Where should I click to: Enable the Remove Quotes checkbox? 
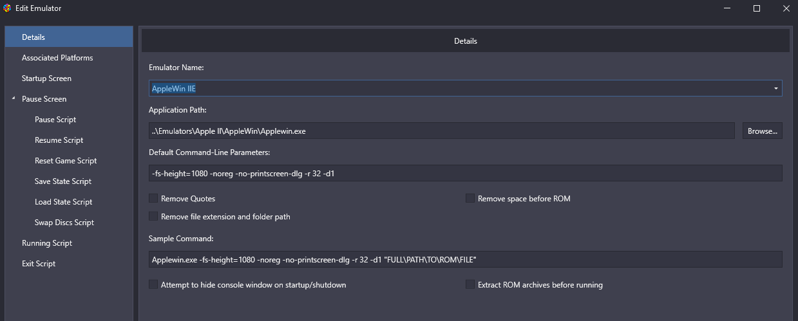pyautogui.click(x=153, y=199)
